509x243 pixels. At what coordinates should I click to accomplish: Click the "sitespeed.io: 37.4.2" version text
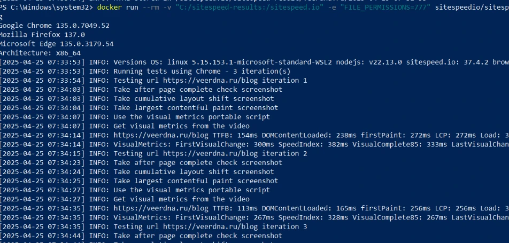pyautogui.click(x=448, y=62)
